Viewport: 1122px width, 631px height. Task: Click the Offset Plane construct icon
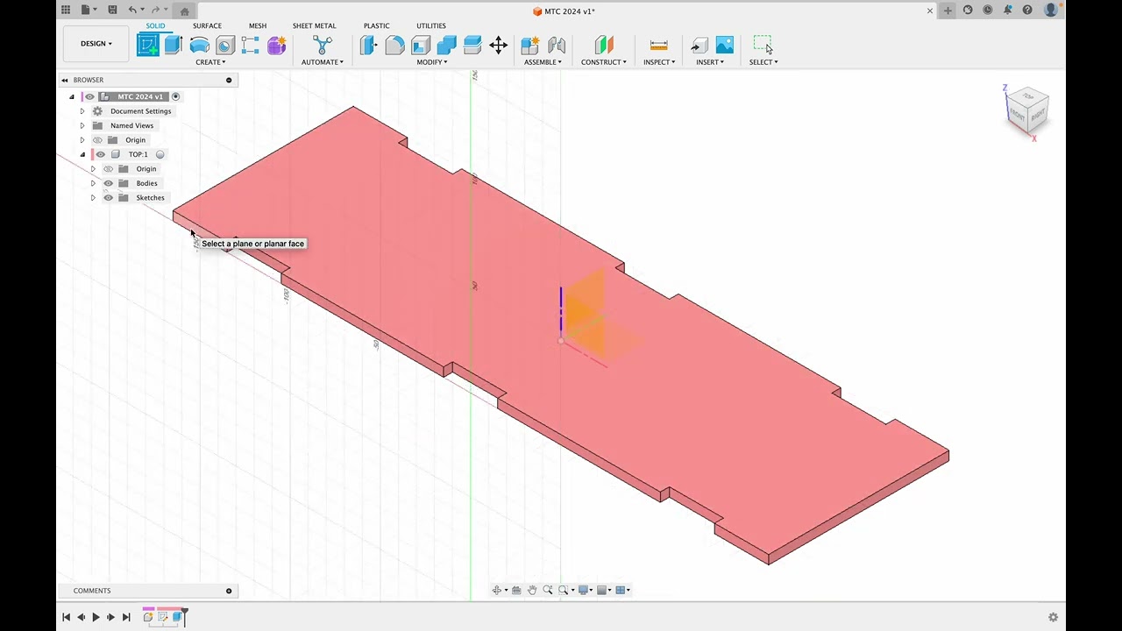pyautogui.click(x=603, y=46)
